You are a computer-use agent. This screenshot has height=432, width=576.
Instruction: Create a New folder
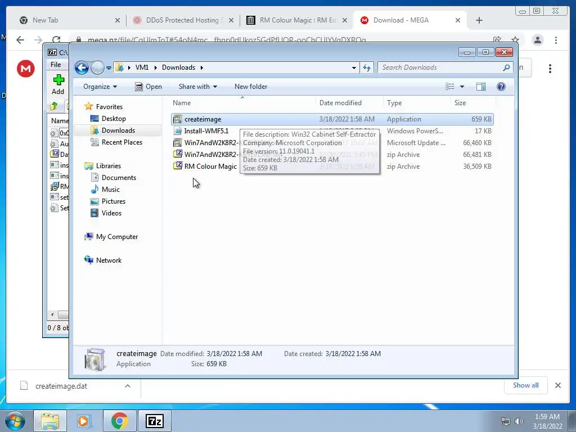251,87
